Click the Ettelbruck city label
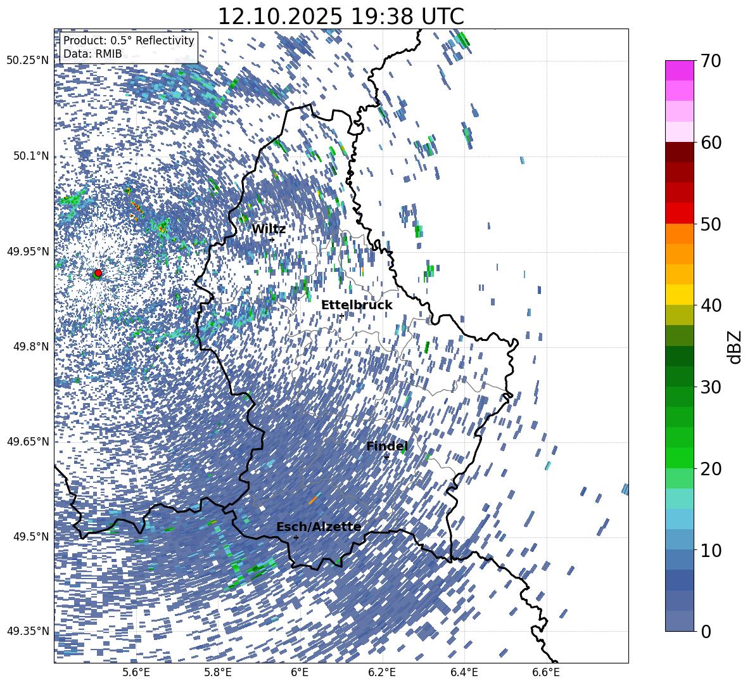Image resolution: width=750 pixels, height=685 pixels. click(357, 305)
